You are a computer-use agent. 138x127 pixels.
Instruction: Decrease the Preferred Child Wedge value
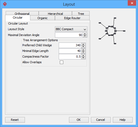click(x=83, y=46)
